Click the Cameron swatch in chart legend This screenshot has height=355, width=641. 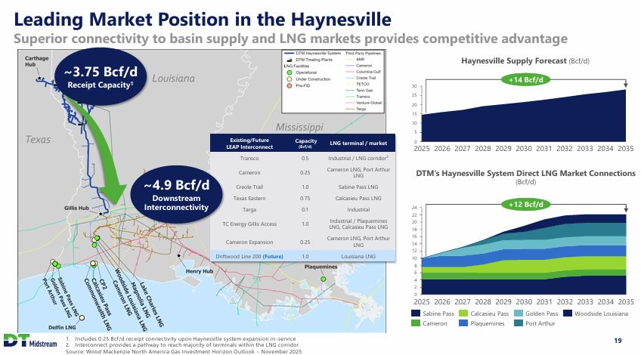(x=415, y=323)
